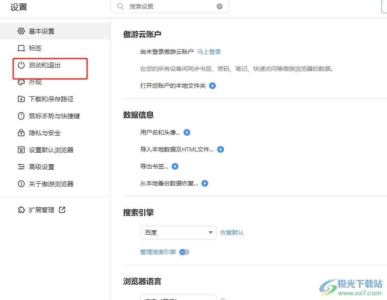Open 隐私与安全 settings

click(55, 133)
